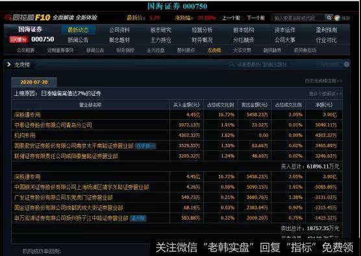Click the 净额(元) column header
Image resolution: width=361 pixels, height=256 pixels.
(324, 105)
